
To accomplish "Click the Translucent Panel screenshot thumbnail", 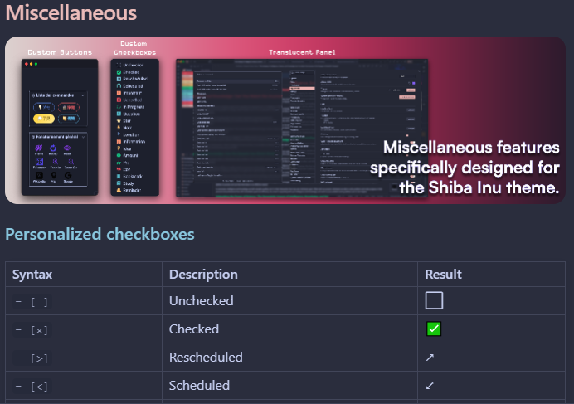I will click(x=302, y=128).
